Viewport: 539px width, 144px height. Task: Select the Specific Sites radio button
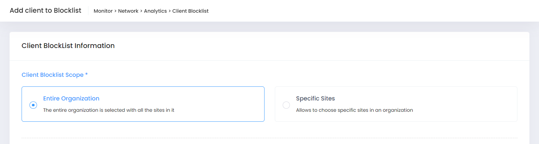pyautogui.click(x=286, y=105)
